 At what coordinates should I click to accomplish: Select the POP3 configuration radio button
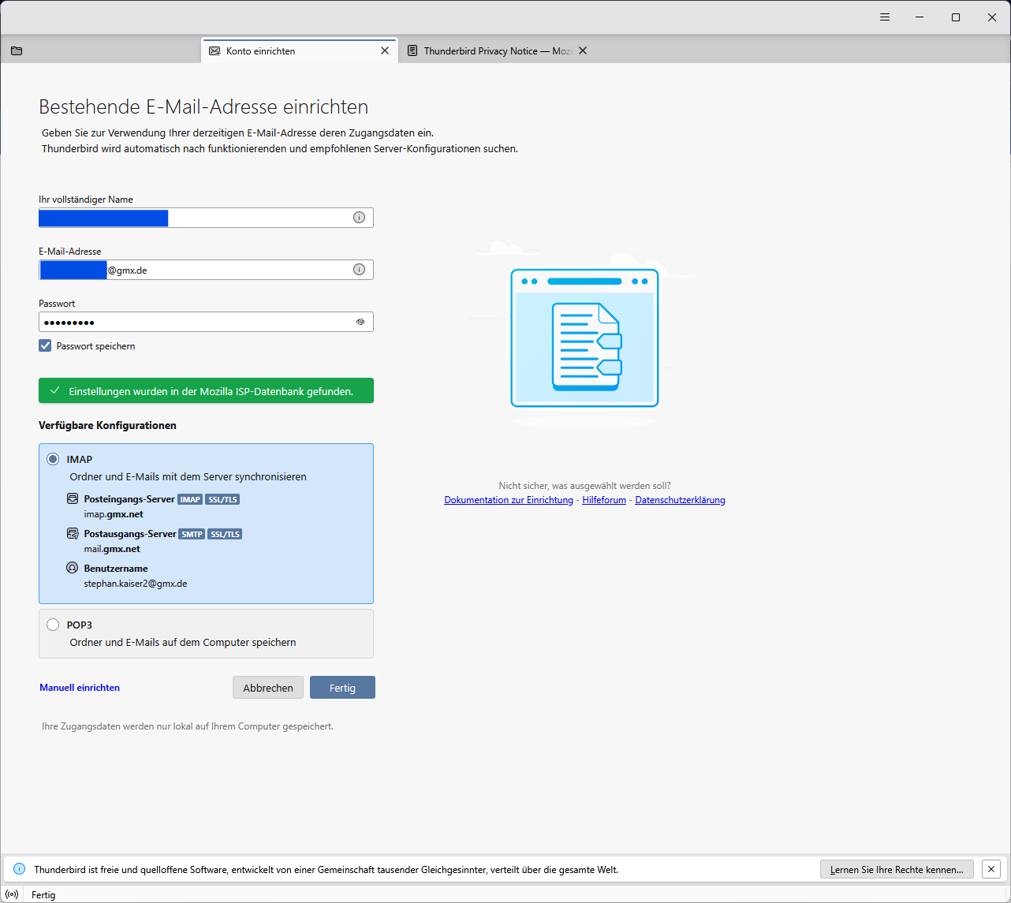click(x=53, y=625)
